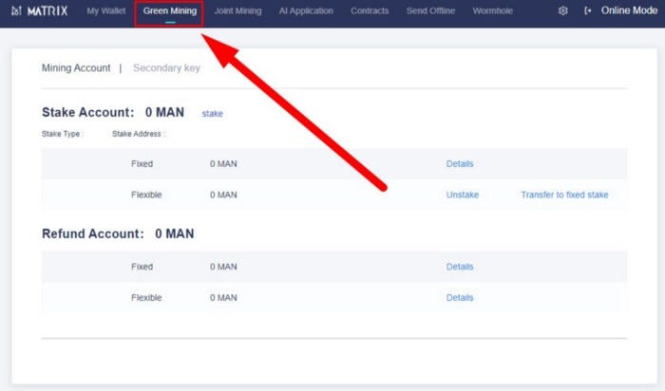Click the Stake Address label
The width and height of the screenshot is (665, 391).
click(x=139, y=134)
